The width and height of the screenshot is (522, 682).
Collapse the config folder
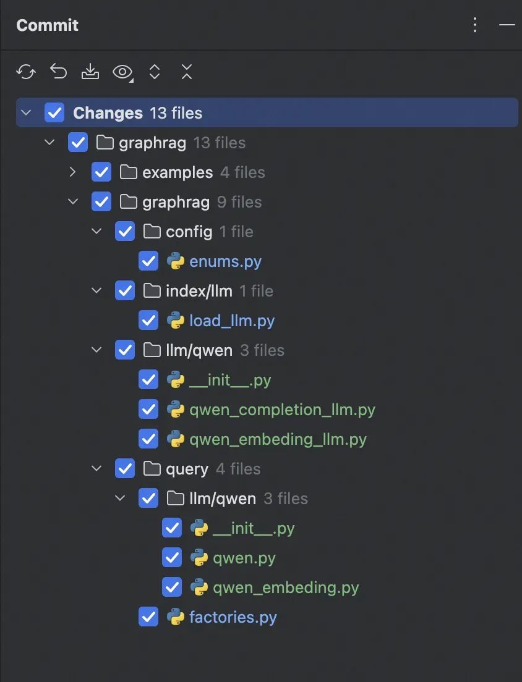tap(96, 231)
